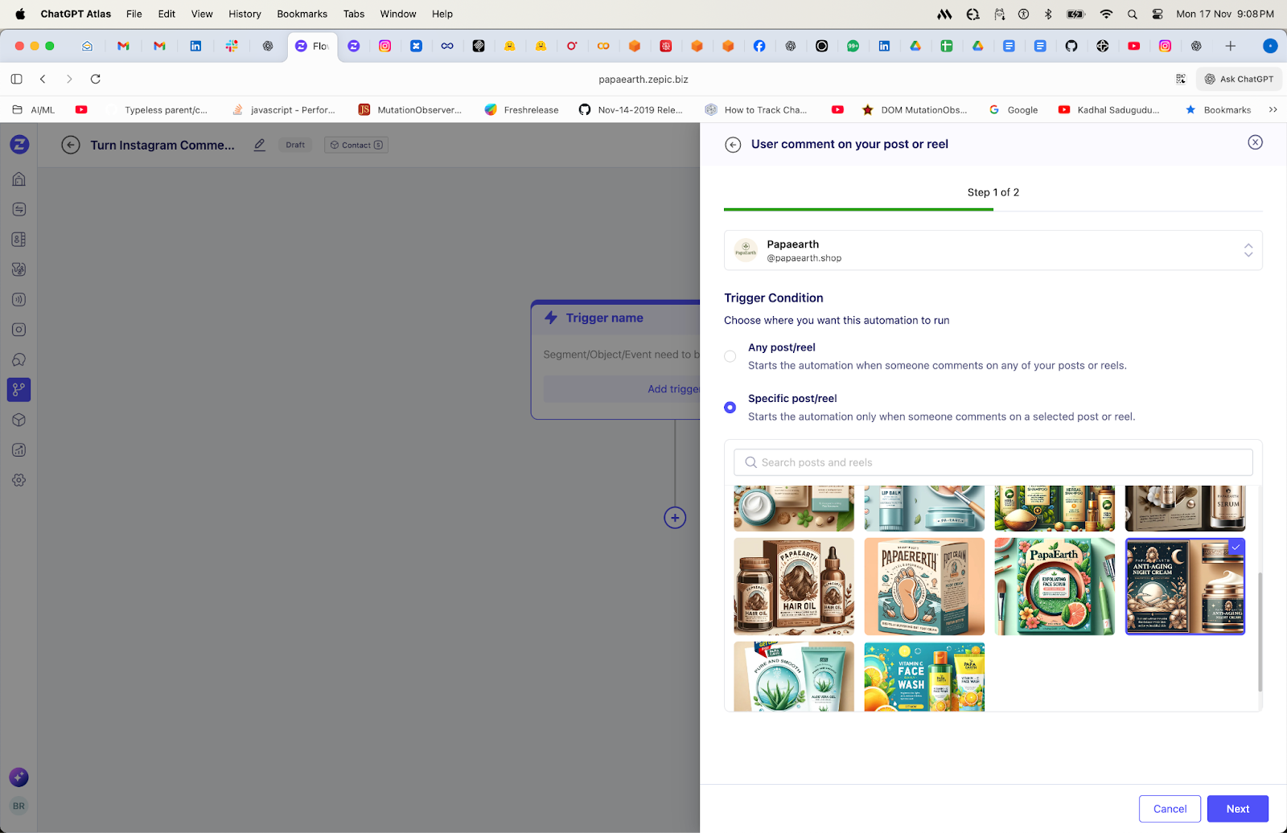Edit flow name with the pencil icon
1287x833 pixels.
260,145
